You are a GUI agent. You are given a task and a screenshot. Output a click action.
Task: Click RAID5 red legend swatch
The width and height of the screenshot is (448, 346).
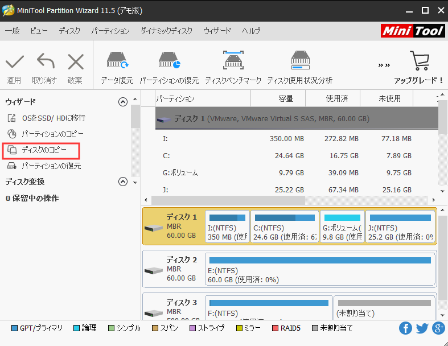(x=275, y=328)
